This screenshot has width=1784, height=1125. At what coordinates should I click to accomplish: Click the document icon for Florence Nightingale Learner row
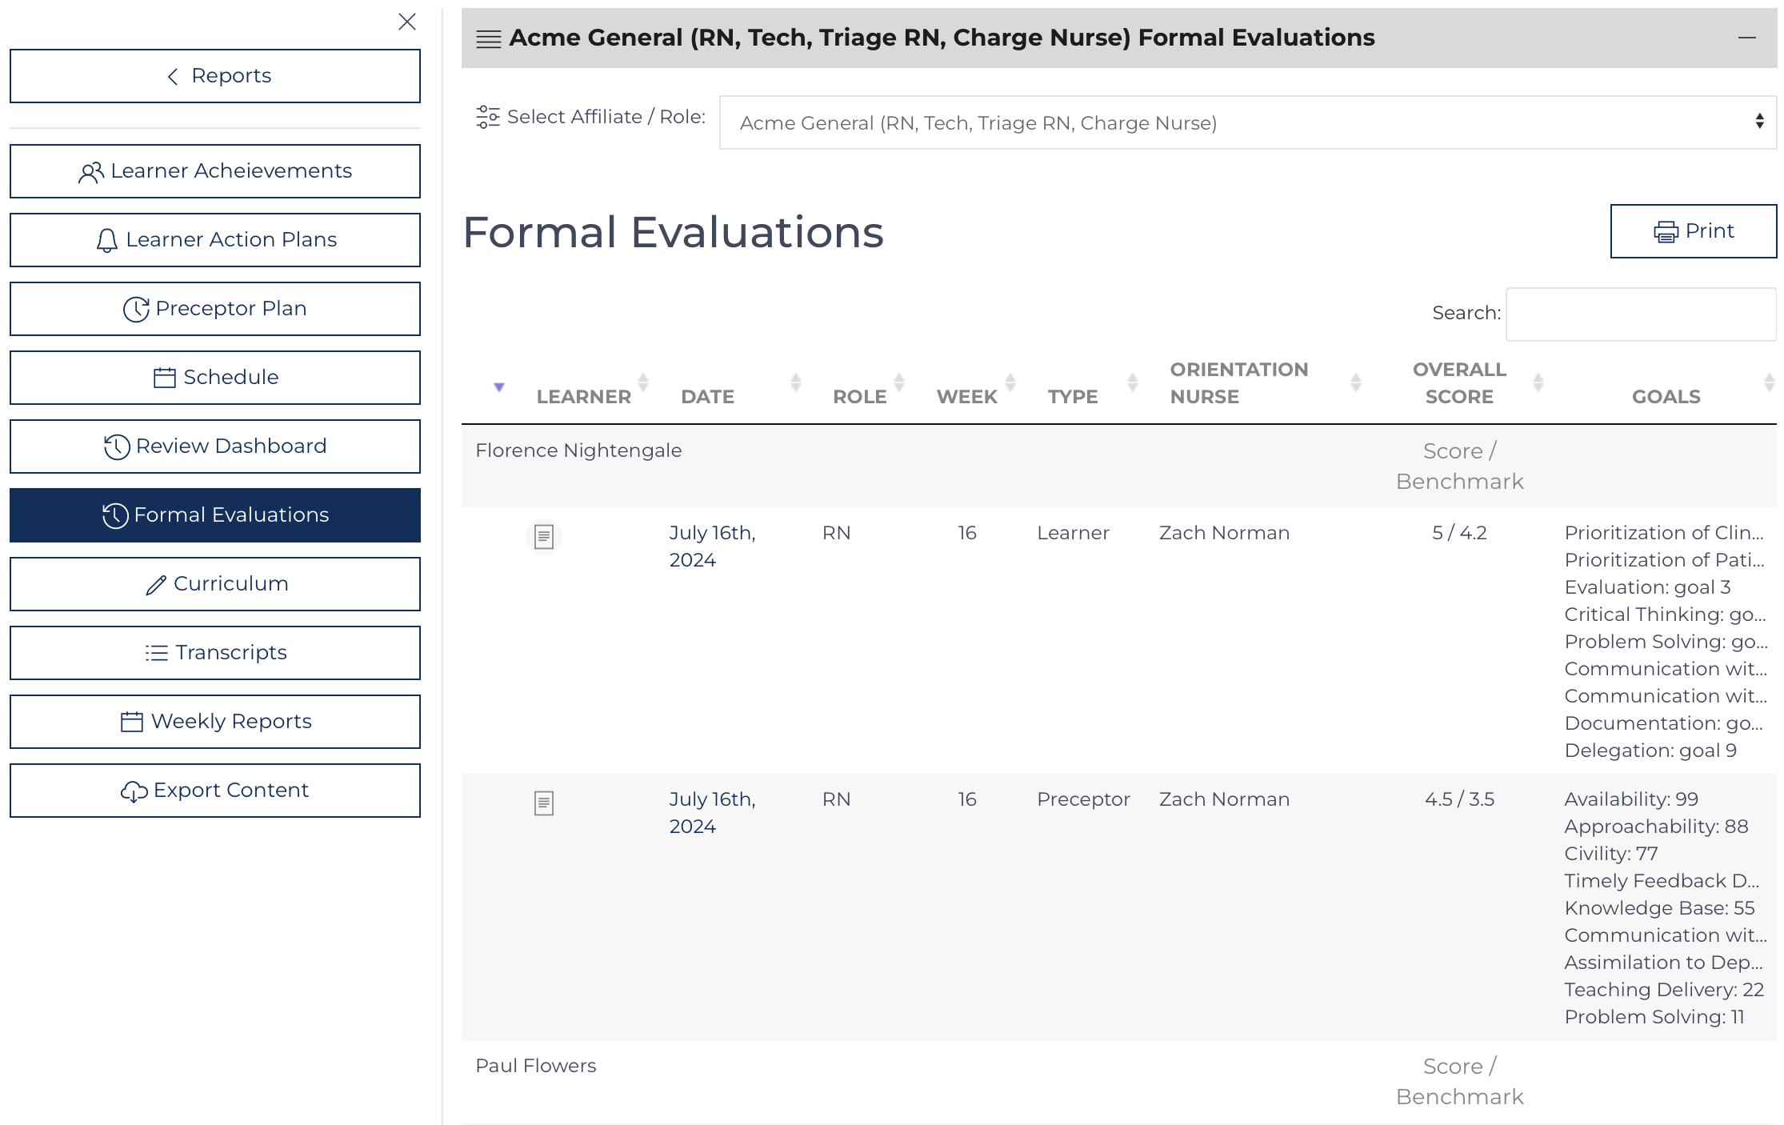544,531
